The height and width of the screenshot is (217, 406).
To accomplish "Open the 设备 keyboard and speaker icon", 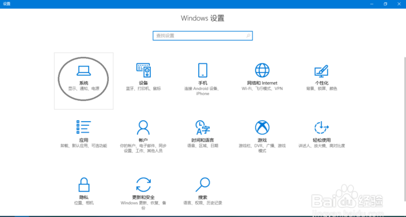I will pyautogui.click(x=144, y=70).
